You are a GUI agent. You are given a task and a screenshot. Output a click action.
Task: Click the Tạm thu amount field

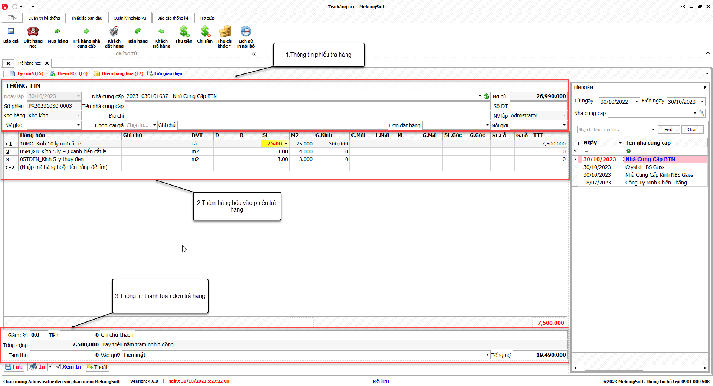tap(65, 355)
